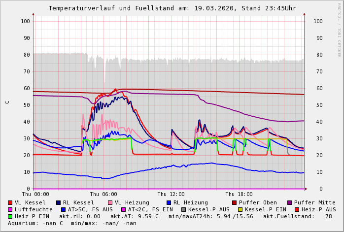Viewport: 344px width, 232px height.
Task: Select the pink VL Heizung legend swatch
Action: [x=110, y=202]
